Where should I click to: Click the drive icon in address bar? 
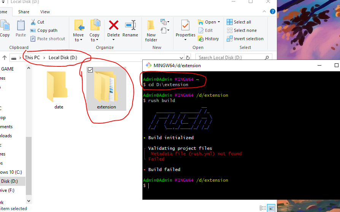tap(14, 58)
